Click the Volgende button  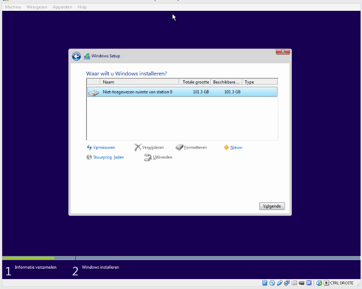[x=272, y=206]
